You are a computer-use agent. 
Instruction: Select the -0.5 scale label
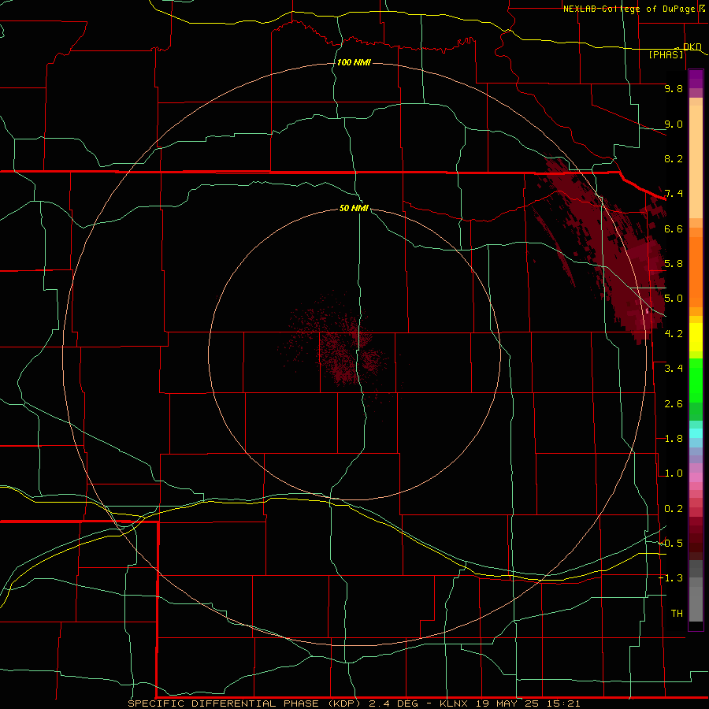pos(670,544)
